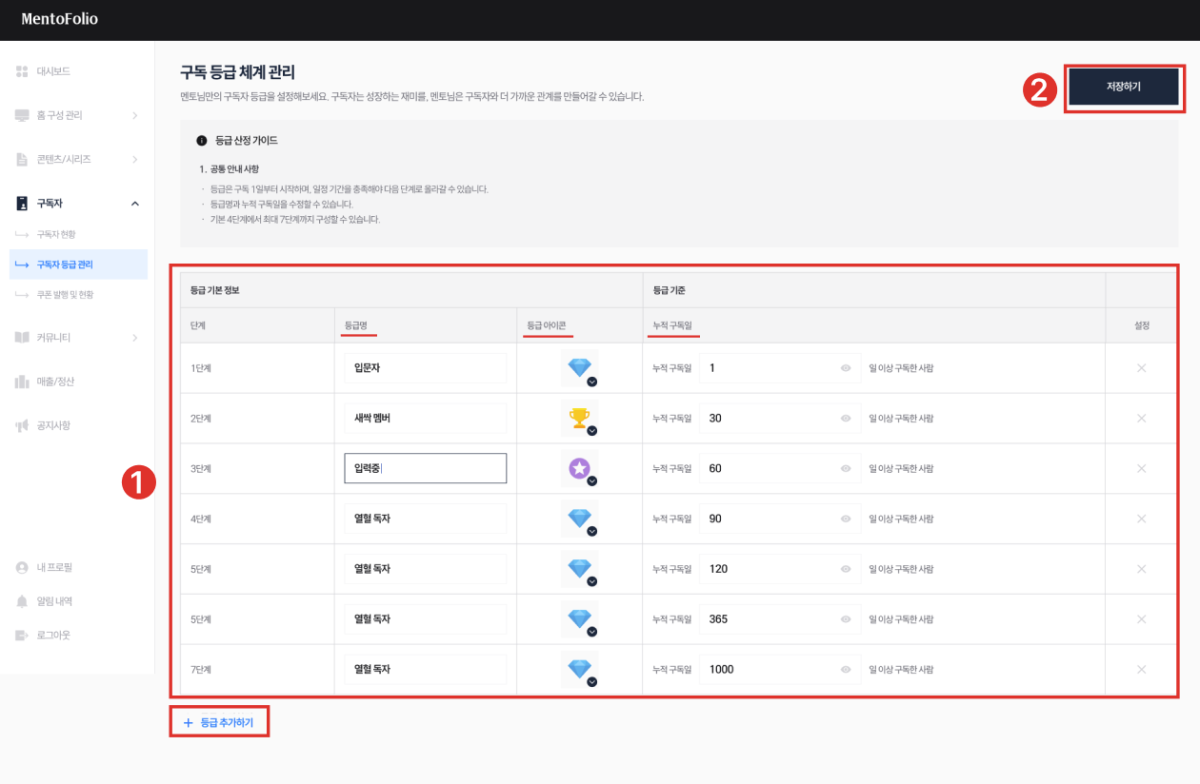Screen dimensions: 1200x784
Task: Expand the 커뮤니티 sidebar menu
Action: pos(134,338)
